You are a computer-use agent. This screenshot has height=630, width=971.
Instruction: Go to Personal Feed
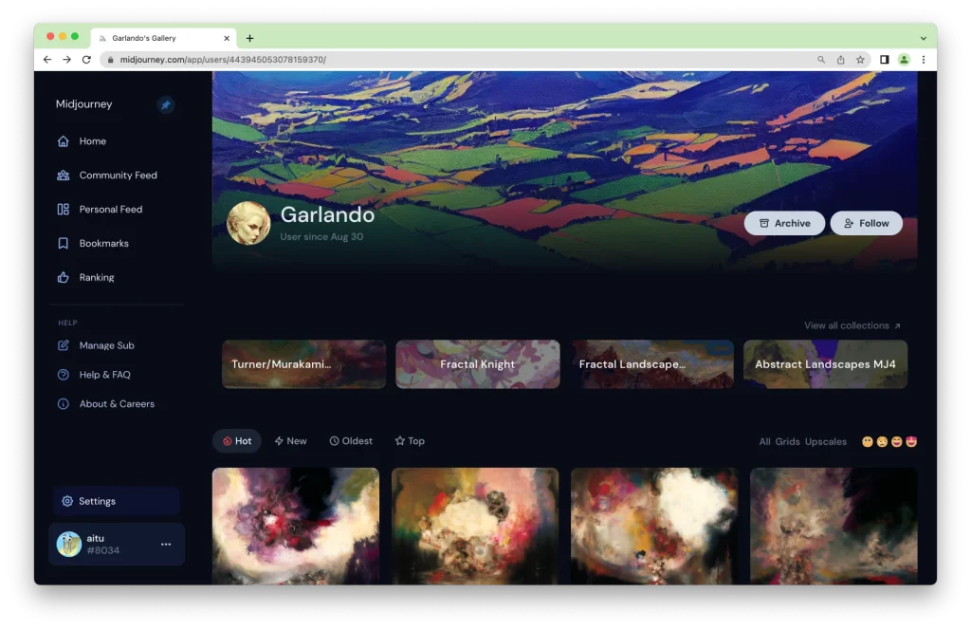(110, 210)
